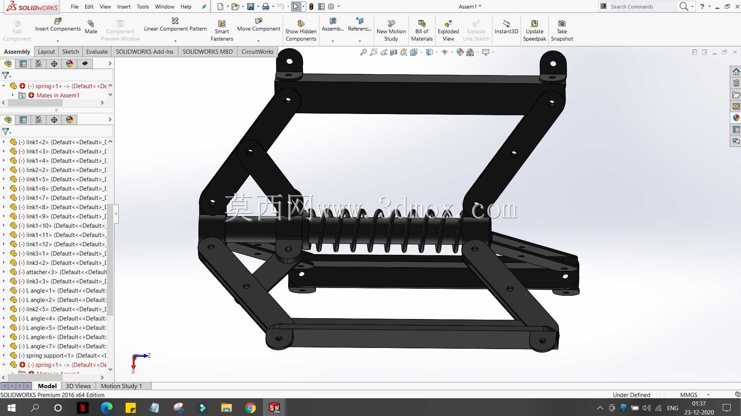Click the Rebuild traffic light icon

click(311, 7)
